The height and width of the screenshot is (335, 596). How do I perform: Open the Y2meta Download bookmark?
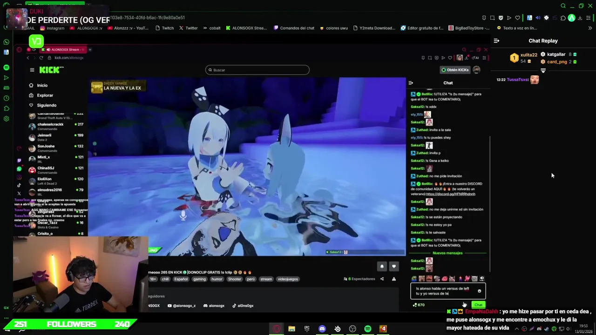coord(374,28)
